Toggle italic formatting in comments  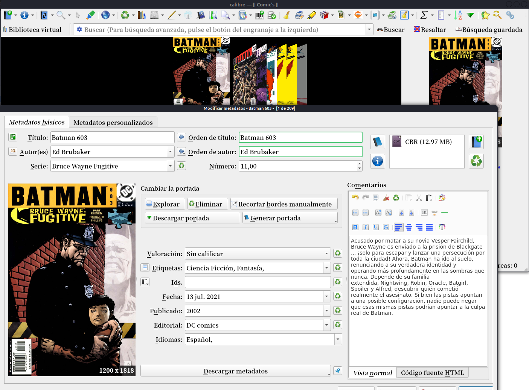pos(366,227)
